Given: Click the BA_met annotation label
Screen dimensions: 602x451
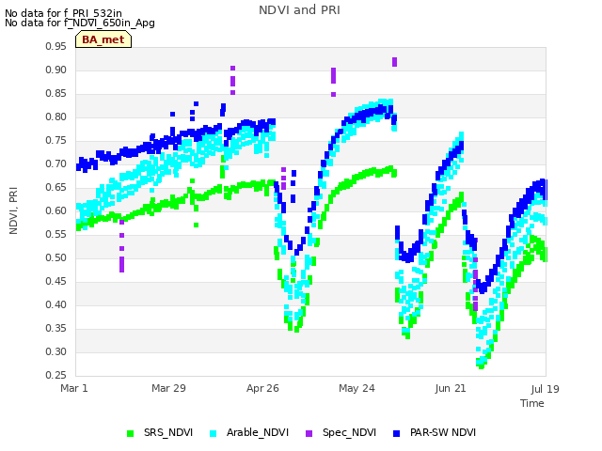Looking at the screenshot, I should click(103, 39).
